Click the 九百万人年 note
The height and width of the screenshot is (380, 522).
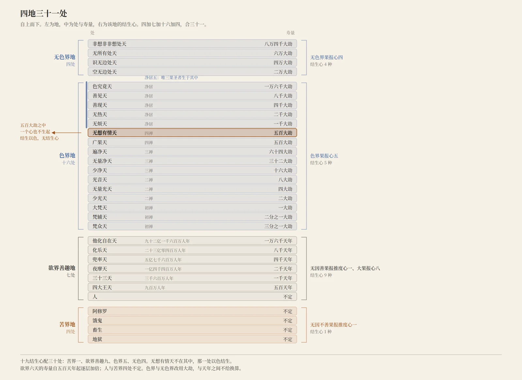point(155,288)
